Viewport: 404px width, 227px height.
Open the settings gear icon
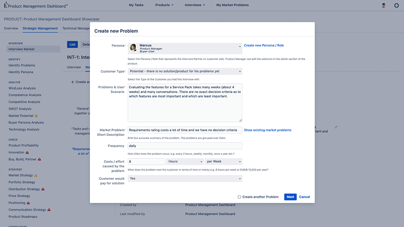pos(397,5)
